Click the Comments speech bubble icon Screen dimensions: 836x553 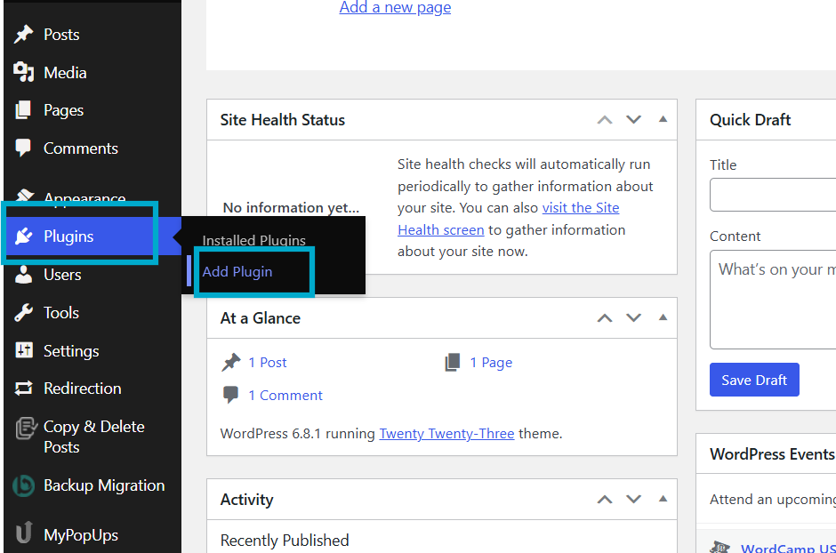point(24,148)
